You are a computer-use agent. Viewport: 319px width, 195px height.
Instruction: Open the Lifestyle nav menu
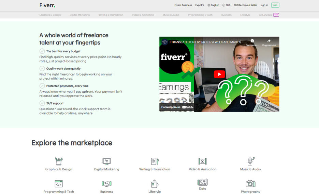click(245, 15)
